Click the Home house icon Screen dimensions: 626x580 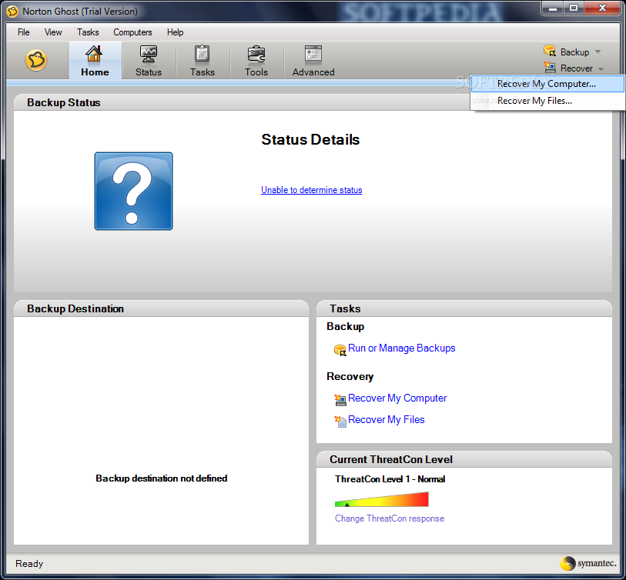click(x=94, y=54)
